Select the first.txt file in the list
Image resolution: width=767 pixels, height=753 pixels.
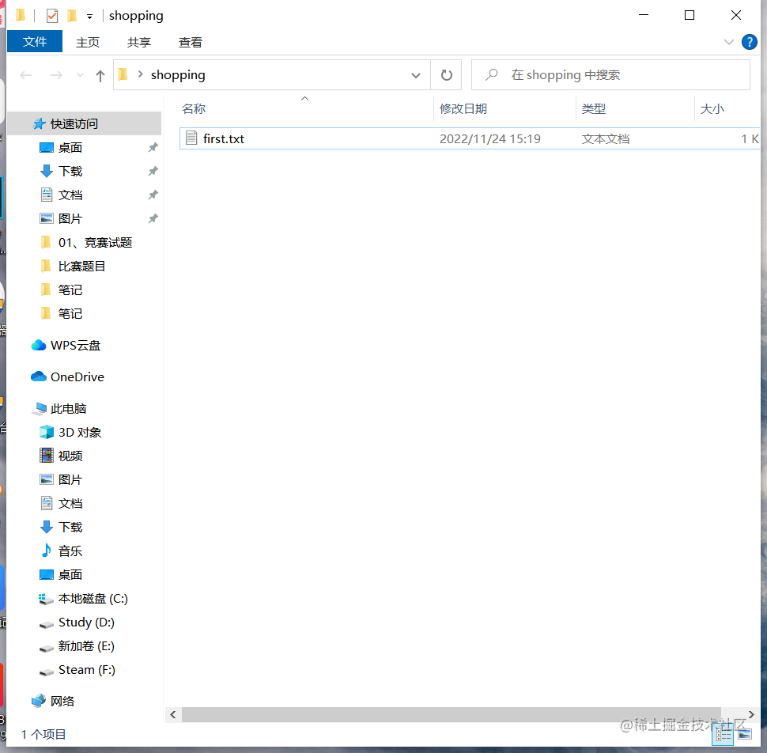[224, 138]
